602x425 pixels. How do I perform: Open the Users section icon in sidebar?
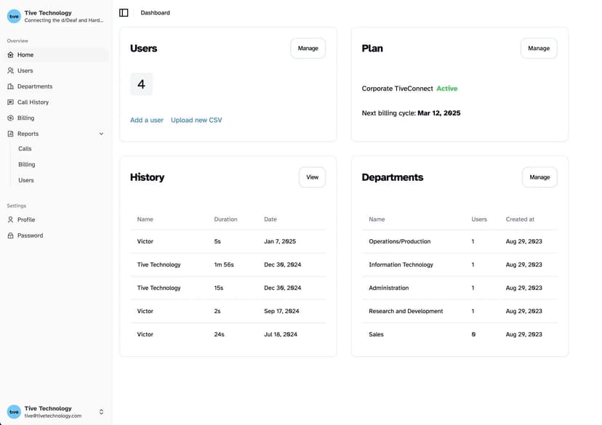tap(10, 70)
